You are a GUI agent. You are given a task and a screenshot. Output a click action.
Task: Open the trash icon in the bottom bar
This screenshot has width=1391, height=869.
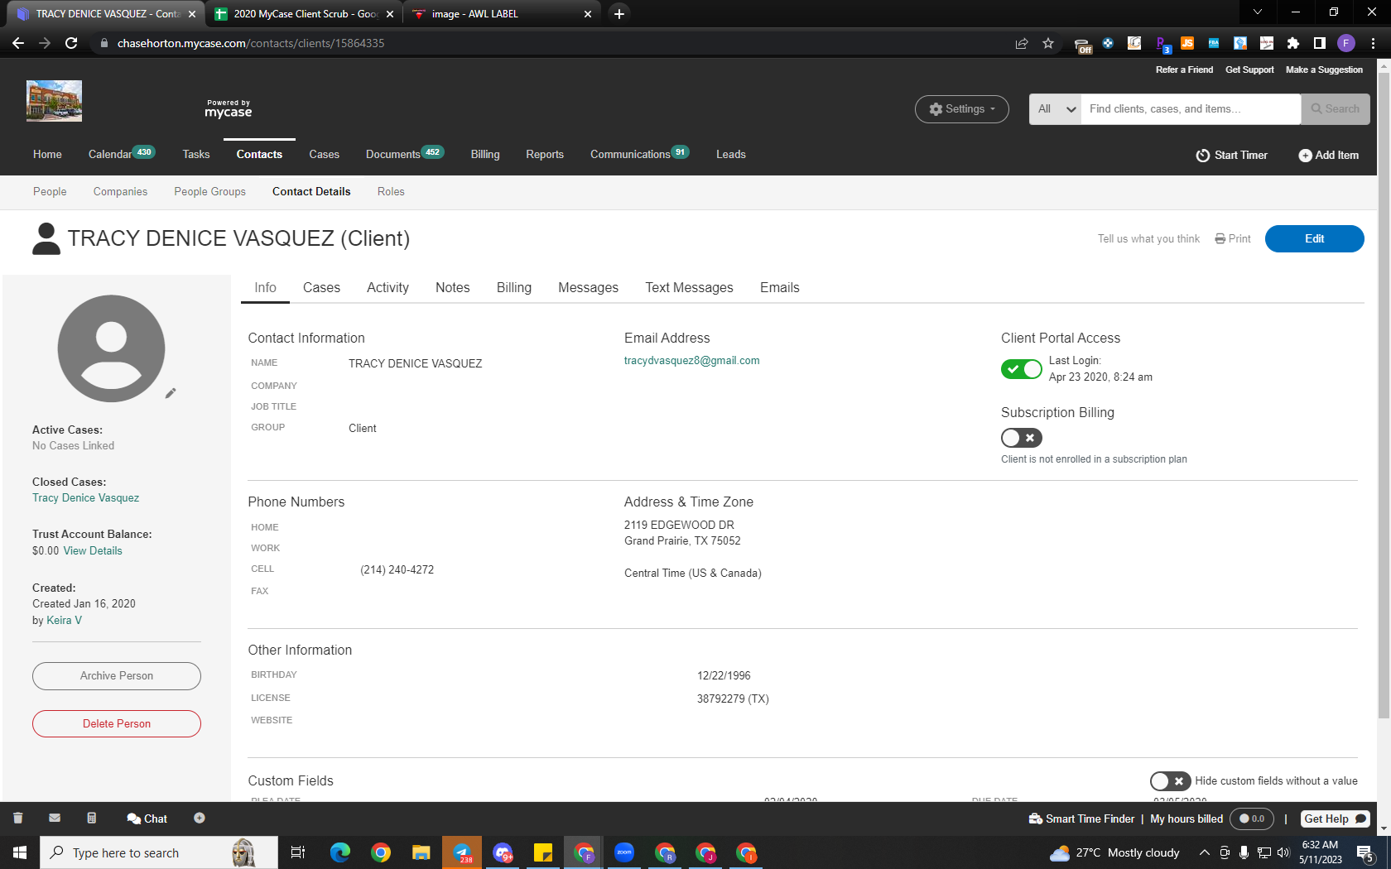click(x=18, y=819)
